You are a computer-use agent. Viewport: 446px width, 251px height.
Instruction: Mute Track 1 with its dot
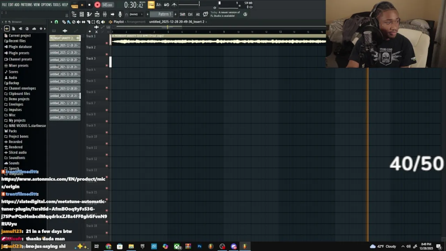107,43
